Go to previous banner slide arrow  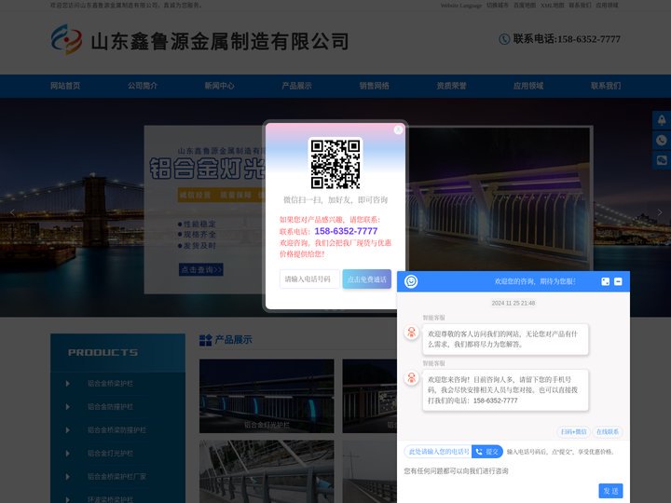tap(12, 212)
